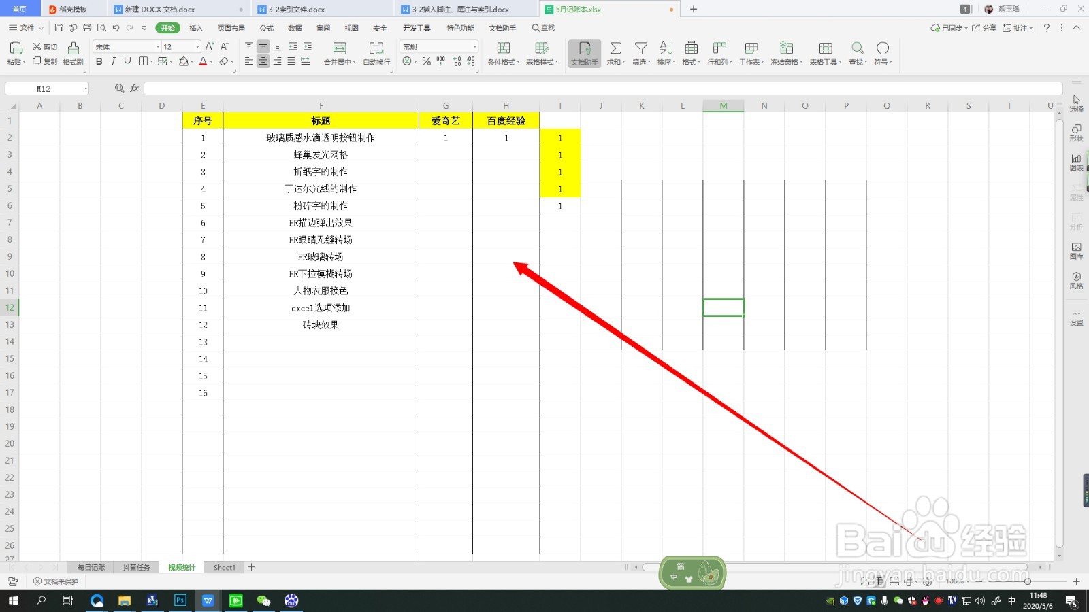Click the fill color paint bucket
1089x612 pixels.
point(183,62)
